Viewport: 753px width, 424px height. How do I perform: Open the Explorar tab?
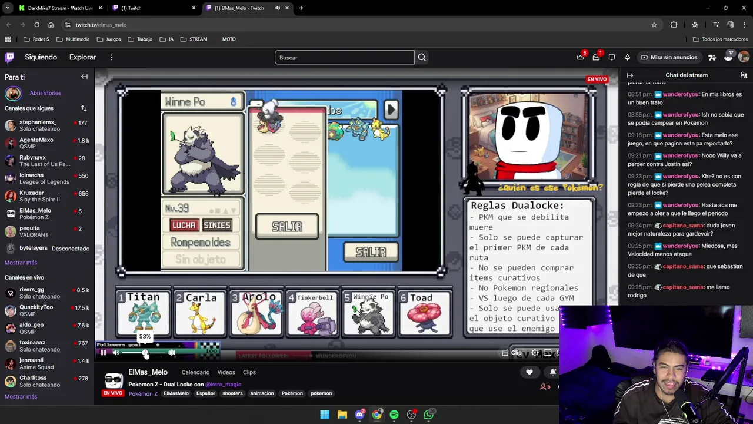pyautogui.click(x=82, y=57)
